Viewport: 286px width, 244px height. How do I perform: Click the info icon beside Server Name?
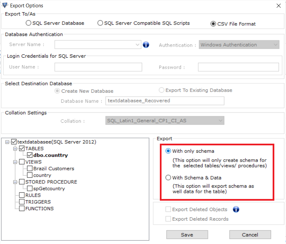tap(146, 44)
